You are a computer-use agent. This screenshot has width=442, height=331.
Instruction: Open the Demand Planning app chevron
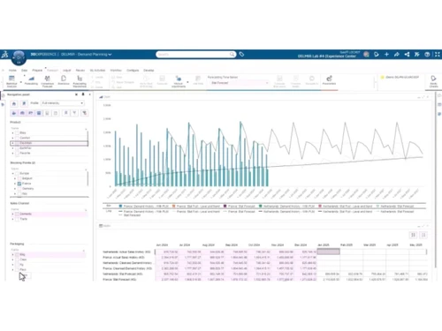[x=110, y=55]
